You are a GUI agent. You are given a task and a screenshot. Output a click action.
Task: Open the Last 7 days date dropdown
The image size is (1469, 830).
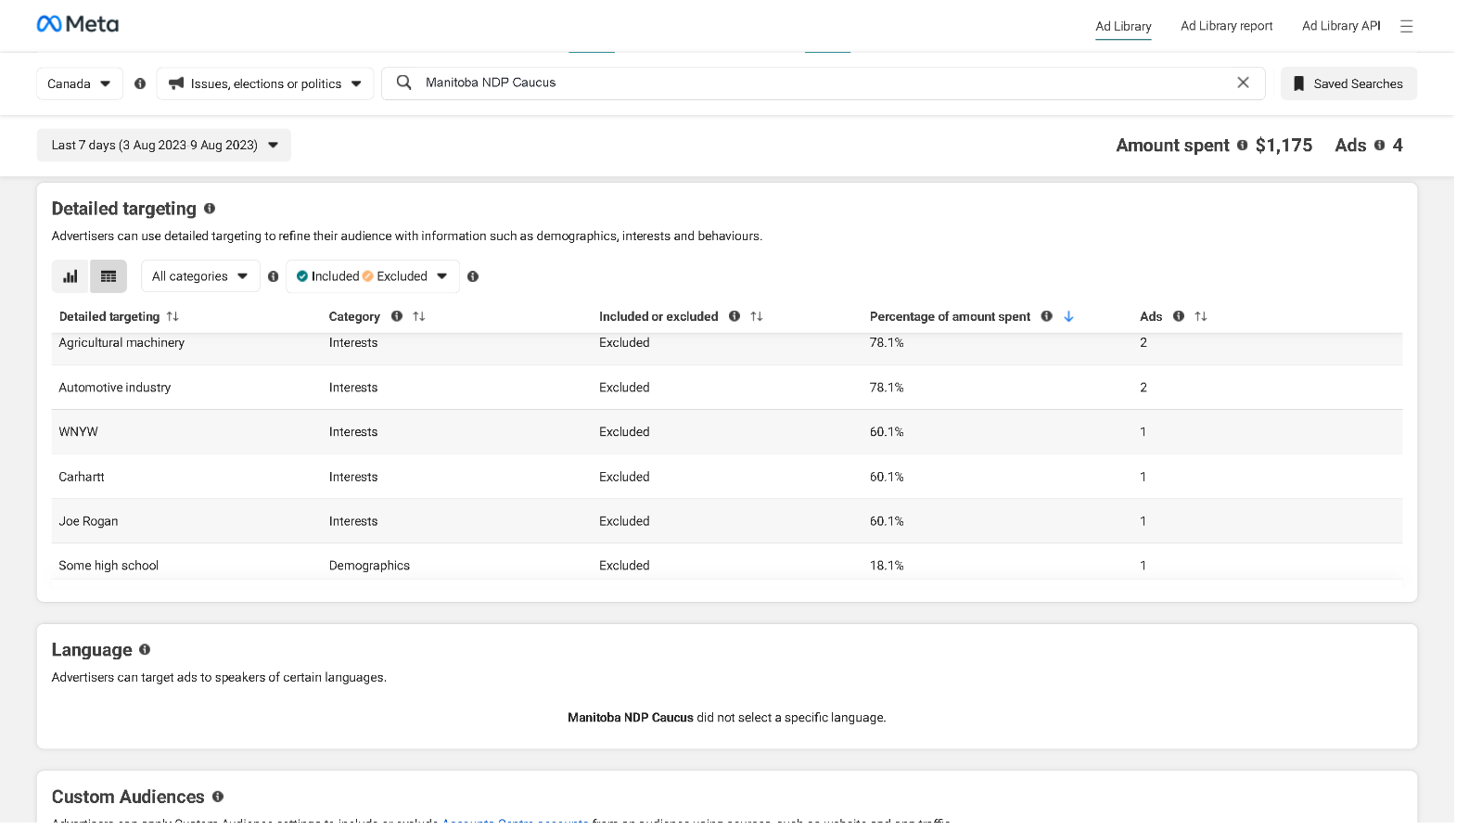tap(164, 145)
